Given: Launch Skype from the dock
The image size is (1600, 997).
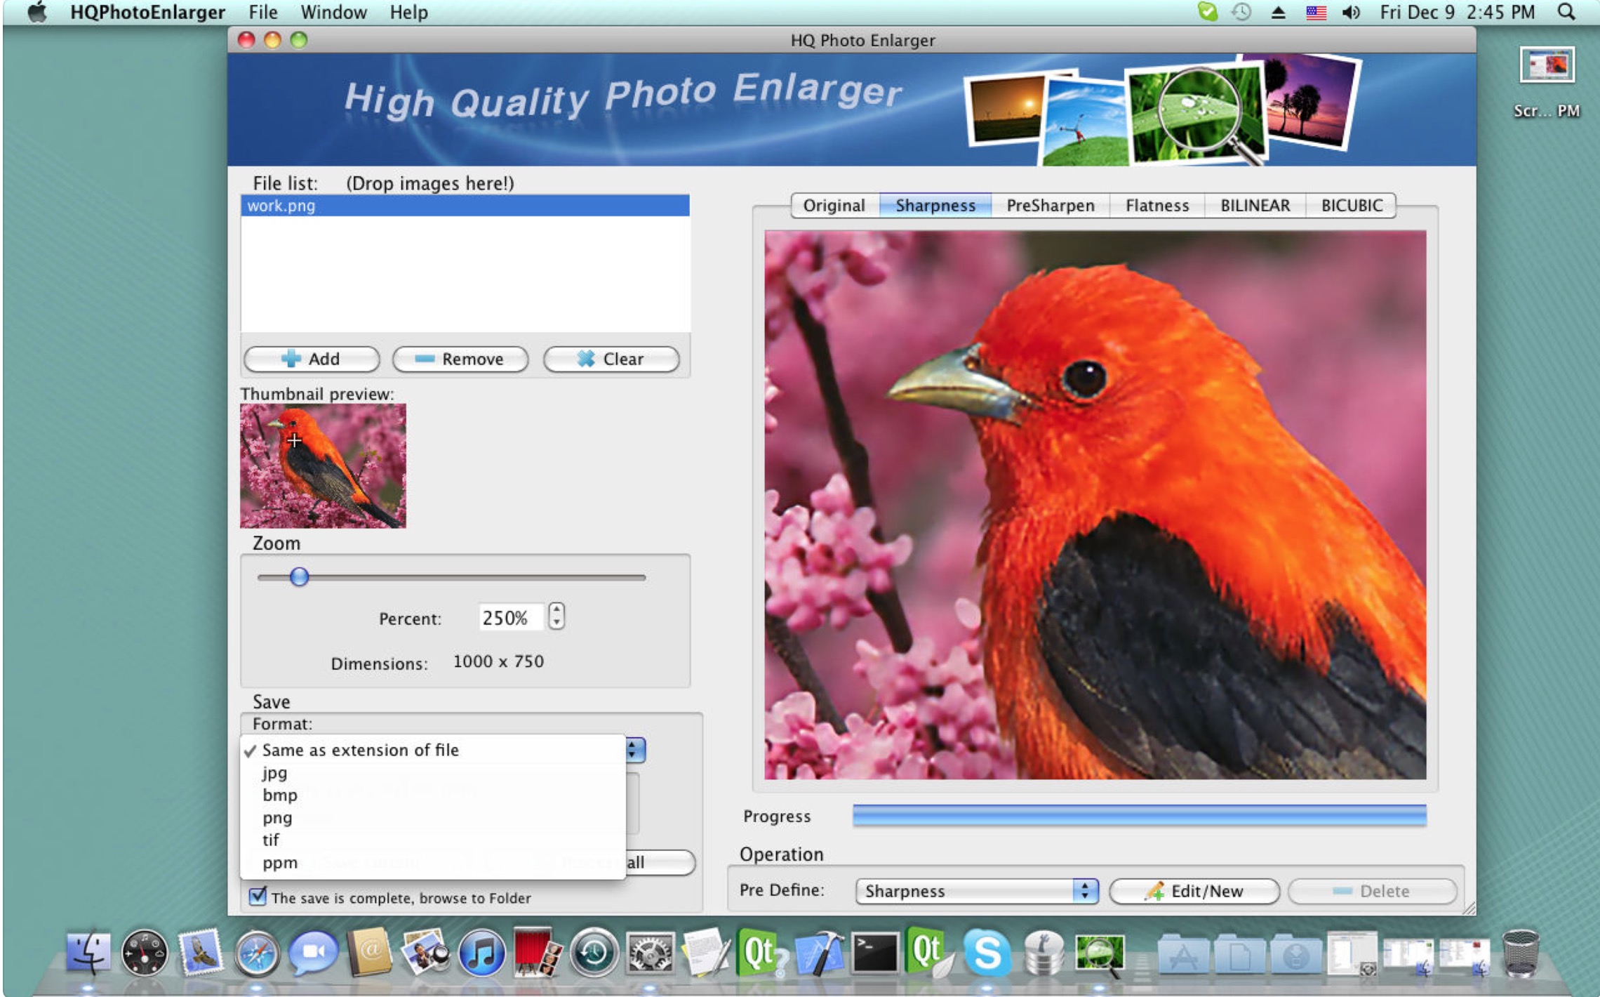Looking at the screenshot, I should click(987, 953).
